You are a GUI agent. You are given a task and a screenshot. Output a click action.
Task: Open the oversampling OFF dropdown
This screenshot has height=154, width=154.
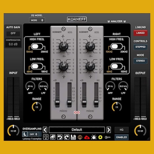[34, 134]
